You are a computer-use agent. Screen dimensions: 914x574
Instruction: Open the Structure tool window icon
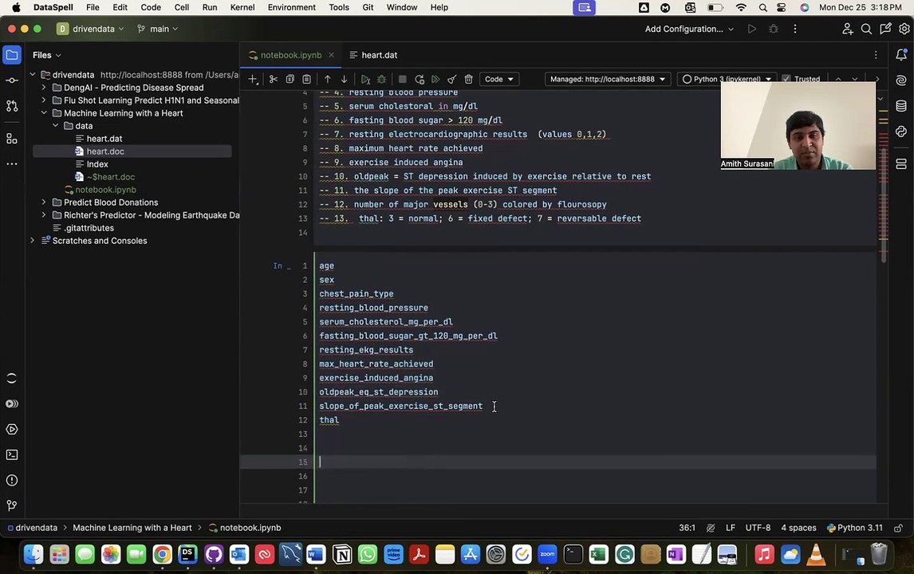pos(12,139)
